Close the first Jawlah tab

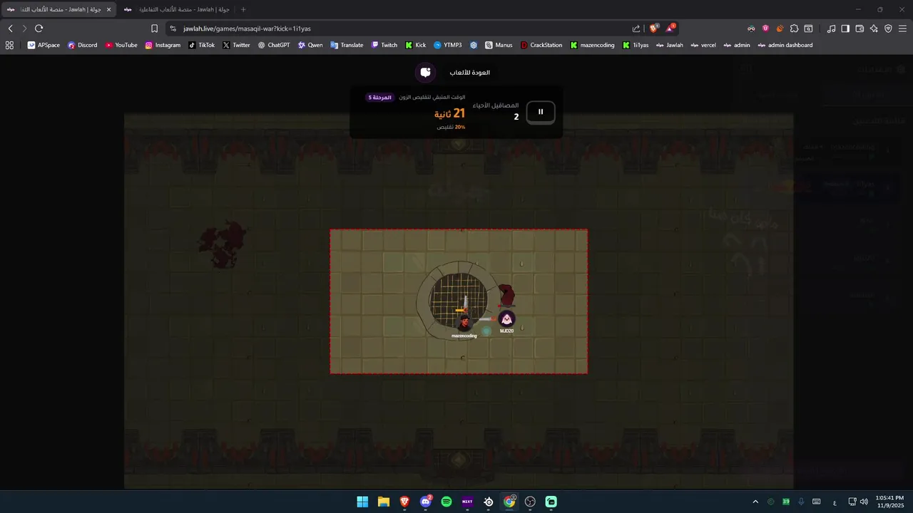[108, 9]
